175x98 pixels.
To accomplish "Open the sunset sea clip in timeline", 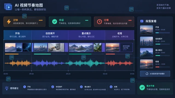I will (x=112, y=47).
